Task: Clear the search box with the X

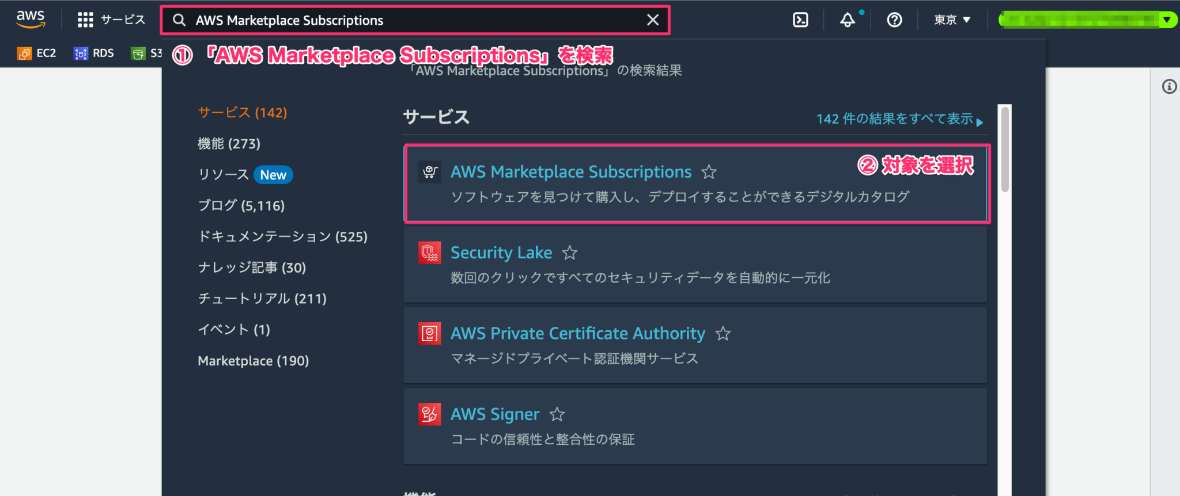Action: (652, 20)
